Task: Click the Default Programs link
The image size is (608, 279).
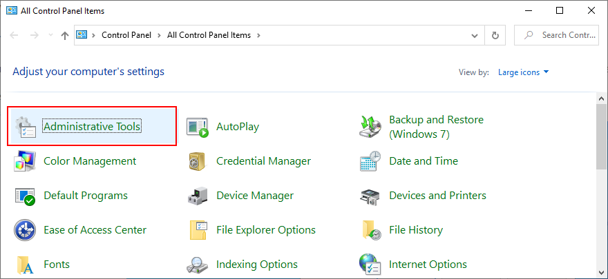Action: 85,196
